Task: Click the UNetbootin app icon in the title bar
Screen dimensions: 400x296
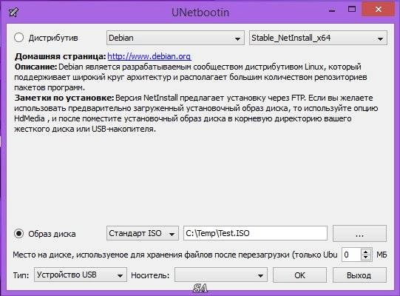Action: coord(13,12)
